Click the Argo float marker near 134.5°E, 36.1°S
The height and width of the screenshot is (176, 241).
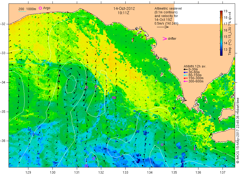click(x=162, y=145)
